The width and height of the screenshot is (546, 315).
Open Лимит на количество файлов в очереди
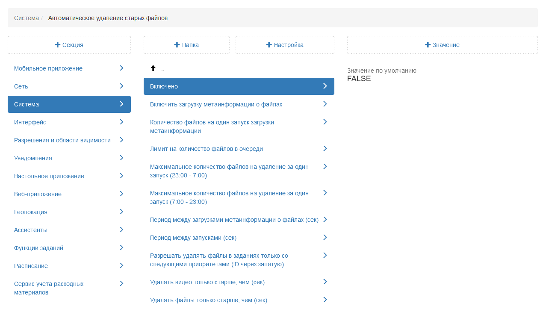[207, 149]
